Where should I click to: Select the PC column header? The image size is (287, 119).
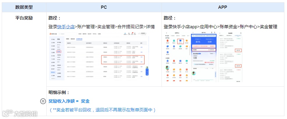point(104,7)
